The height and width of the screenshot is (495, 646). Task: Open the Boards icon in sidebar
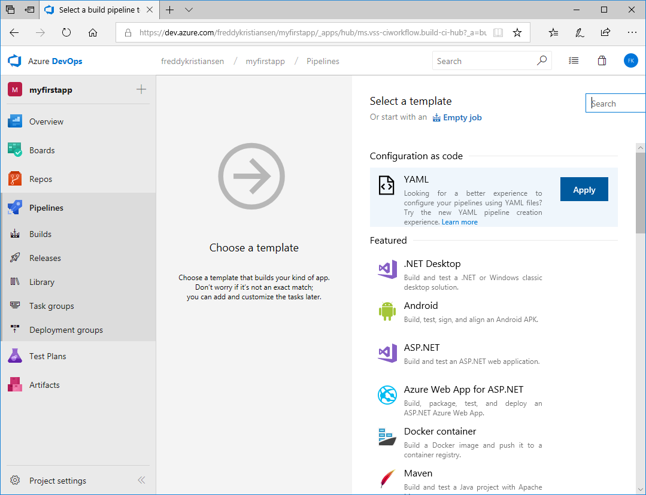click(15, 150)
